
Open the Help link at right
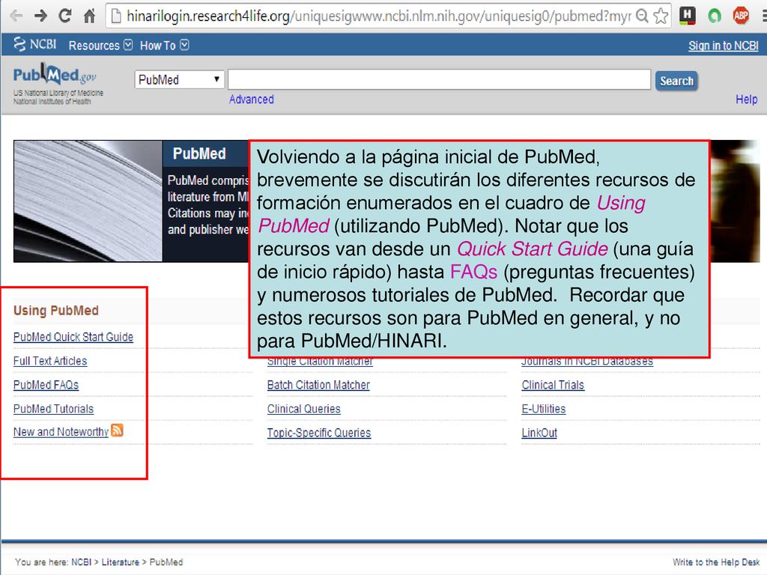pos(747,100)
